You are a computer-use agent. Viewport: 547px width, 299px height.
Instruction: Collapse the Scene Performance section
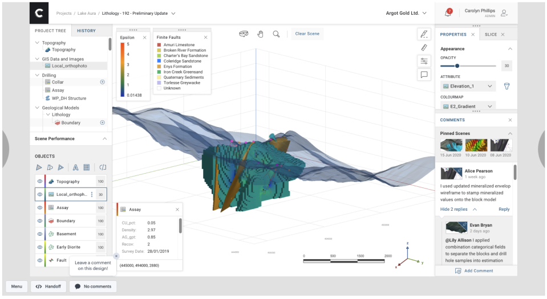pos(104,138)
